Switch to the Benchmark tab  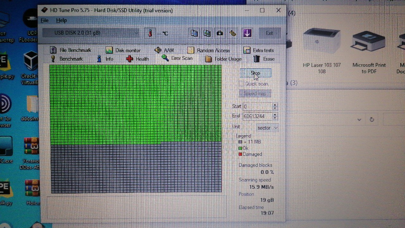tap(66, 59)
